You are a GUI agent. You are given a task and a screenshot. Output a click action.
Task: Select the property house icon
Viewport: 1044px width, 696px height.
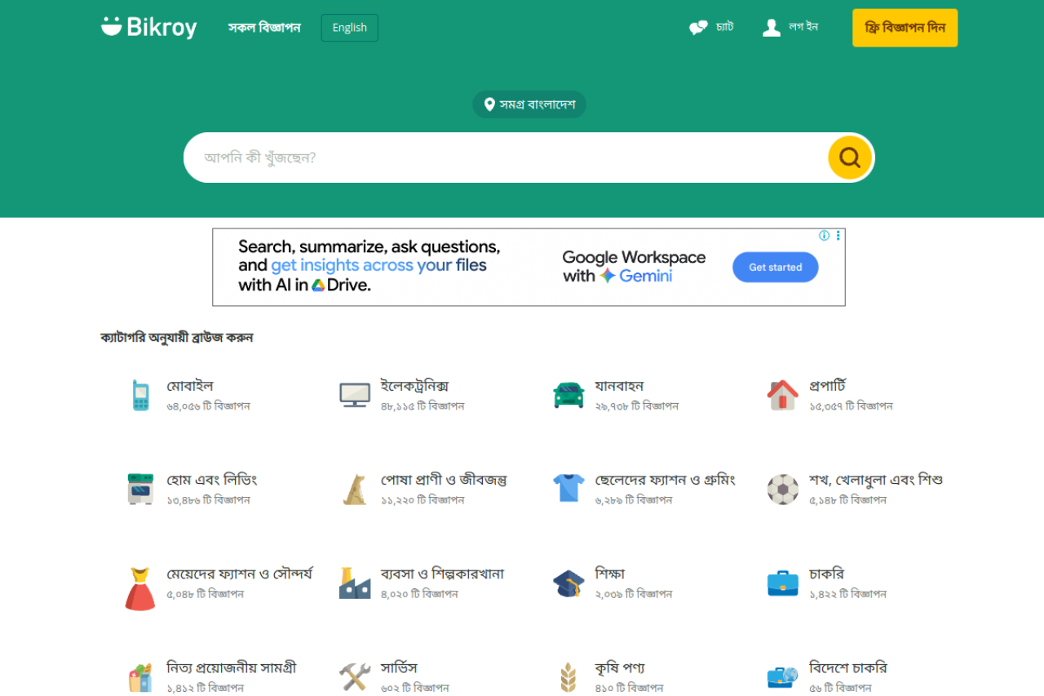click(782, 395)
